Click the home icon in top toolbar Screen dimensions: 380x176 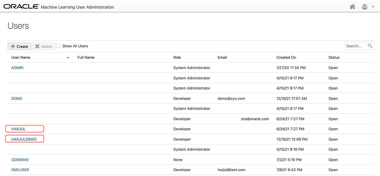pos(352,6)
